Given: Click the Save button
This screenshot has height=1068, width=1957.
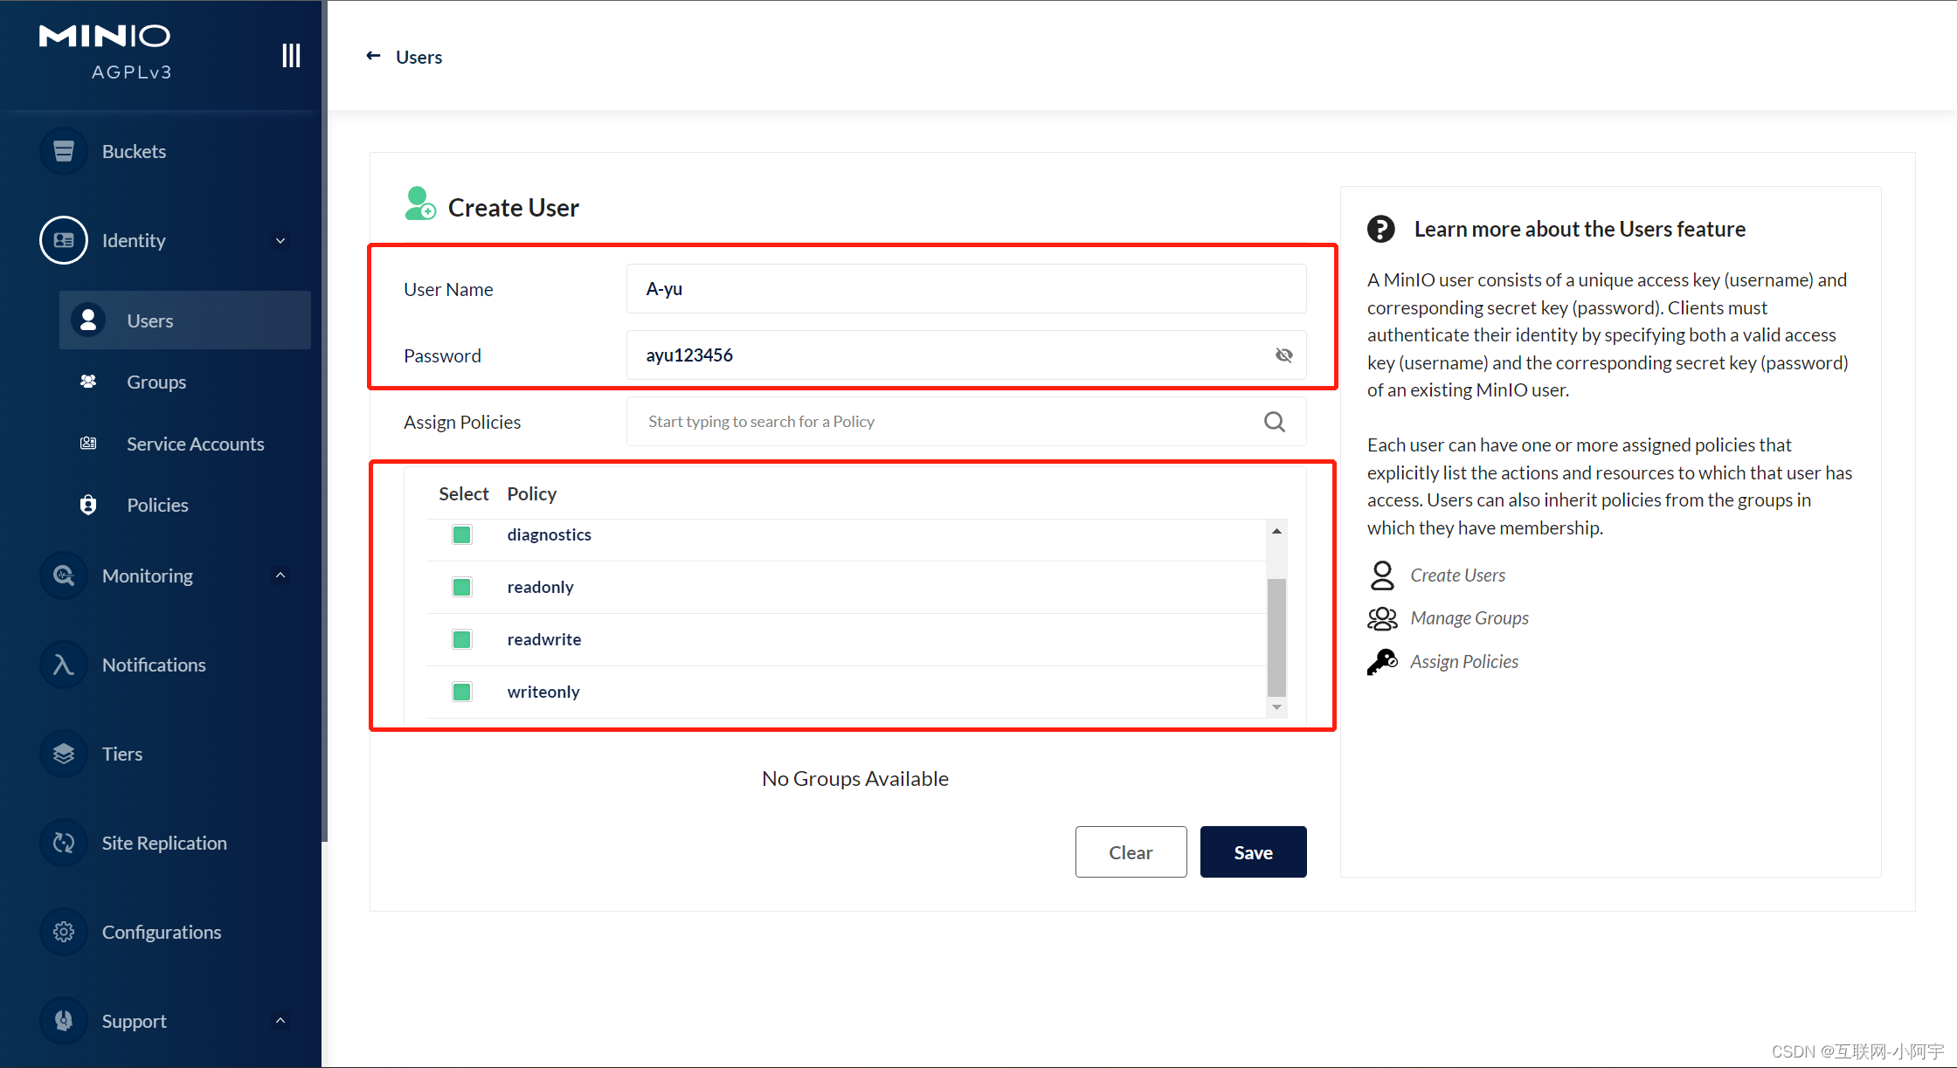Looking at the screenshot, I should pos(1253,852).
